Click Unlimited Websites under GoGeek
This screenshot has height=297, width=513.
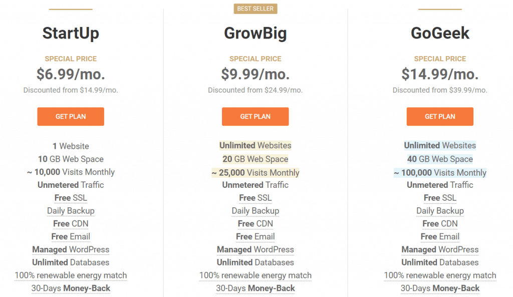coord(439,145)
